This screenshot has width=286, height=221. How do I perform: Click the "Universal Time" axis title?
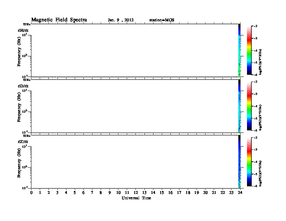tap(136, 198)
